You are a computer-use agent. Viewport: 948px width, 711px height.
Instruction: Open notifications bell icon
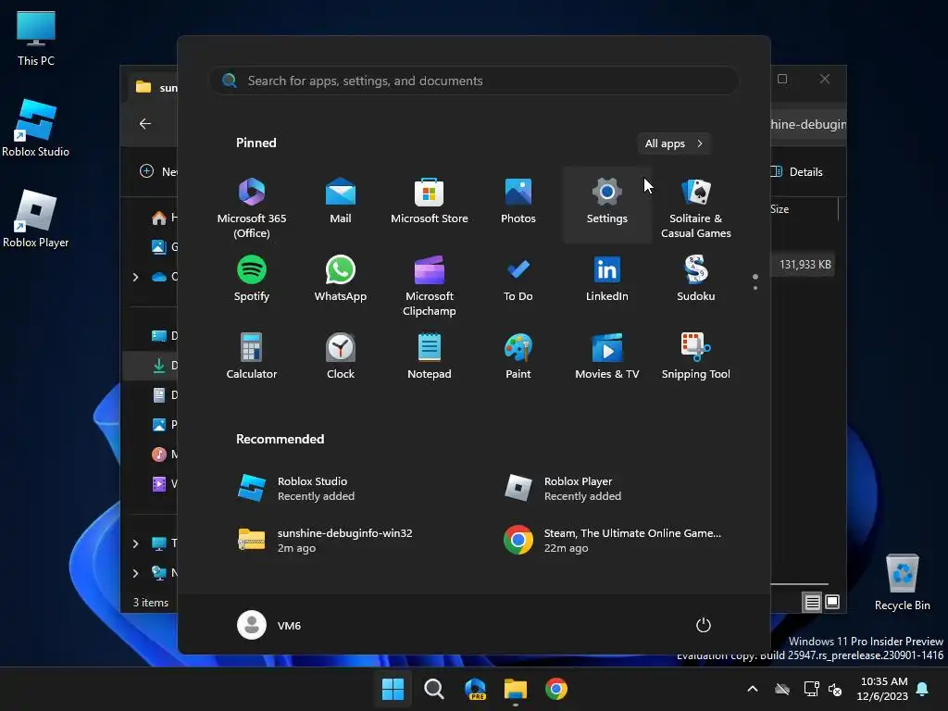pyautogui.click(x=923, y=689)
